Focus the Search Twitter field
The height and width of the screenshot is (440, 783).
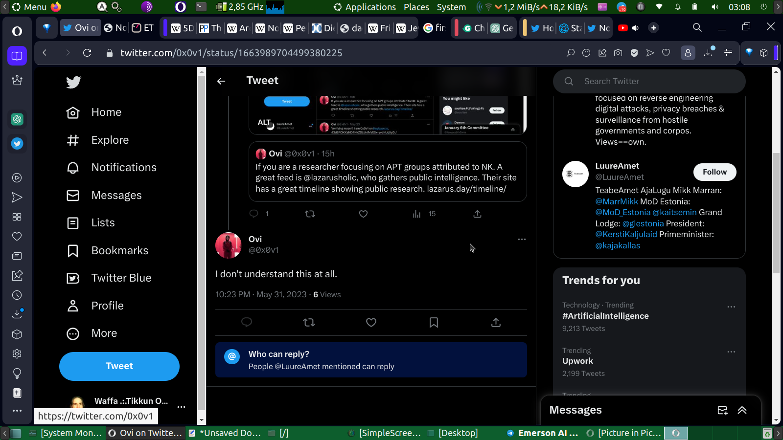coord(649,81)
